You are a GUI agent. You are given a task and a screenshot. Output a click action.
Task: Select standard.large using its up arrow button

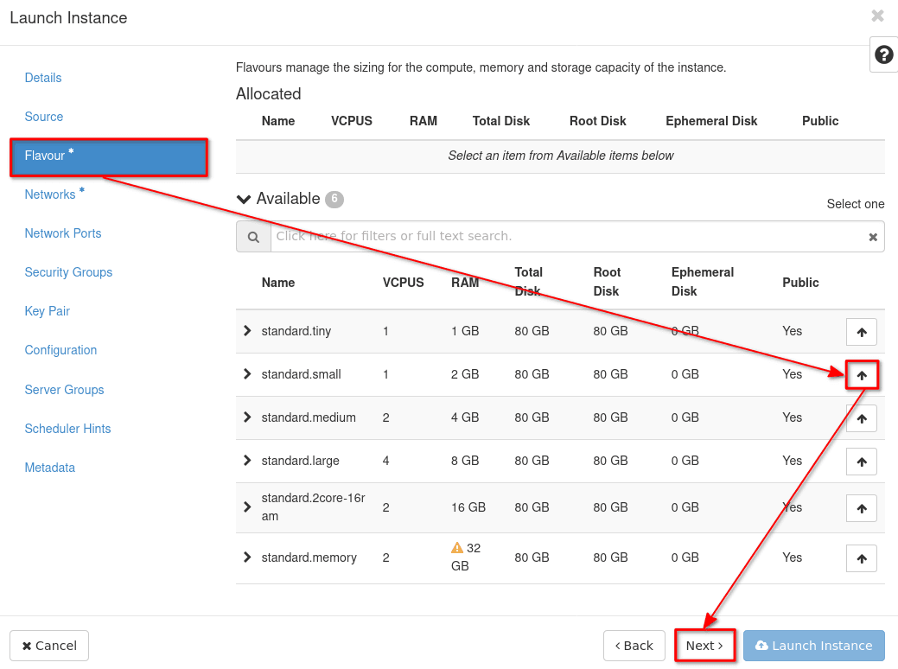(861, 462)
